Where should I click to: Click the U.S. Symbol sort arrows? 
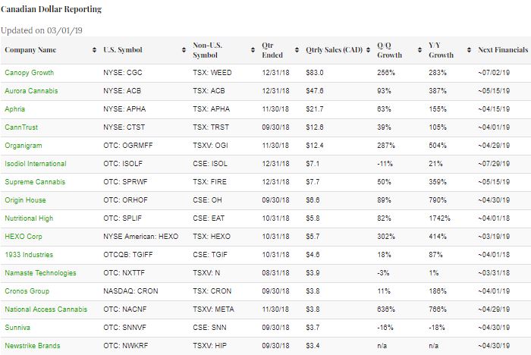(184, 50)
